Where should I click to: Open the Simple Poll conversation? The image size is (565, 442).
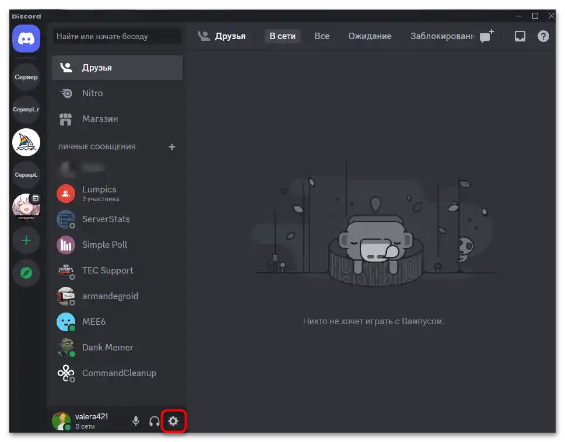(x=117, y=245)
